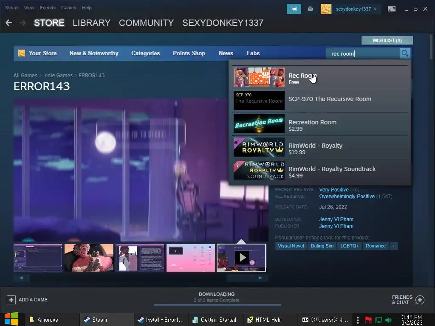The height and width of the screenshot is (326, 435).
Task: Open the Points Shop link
Action: pos(189,53)
